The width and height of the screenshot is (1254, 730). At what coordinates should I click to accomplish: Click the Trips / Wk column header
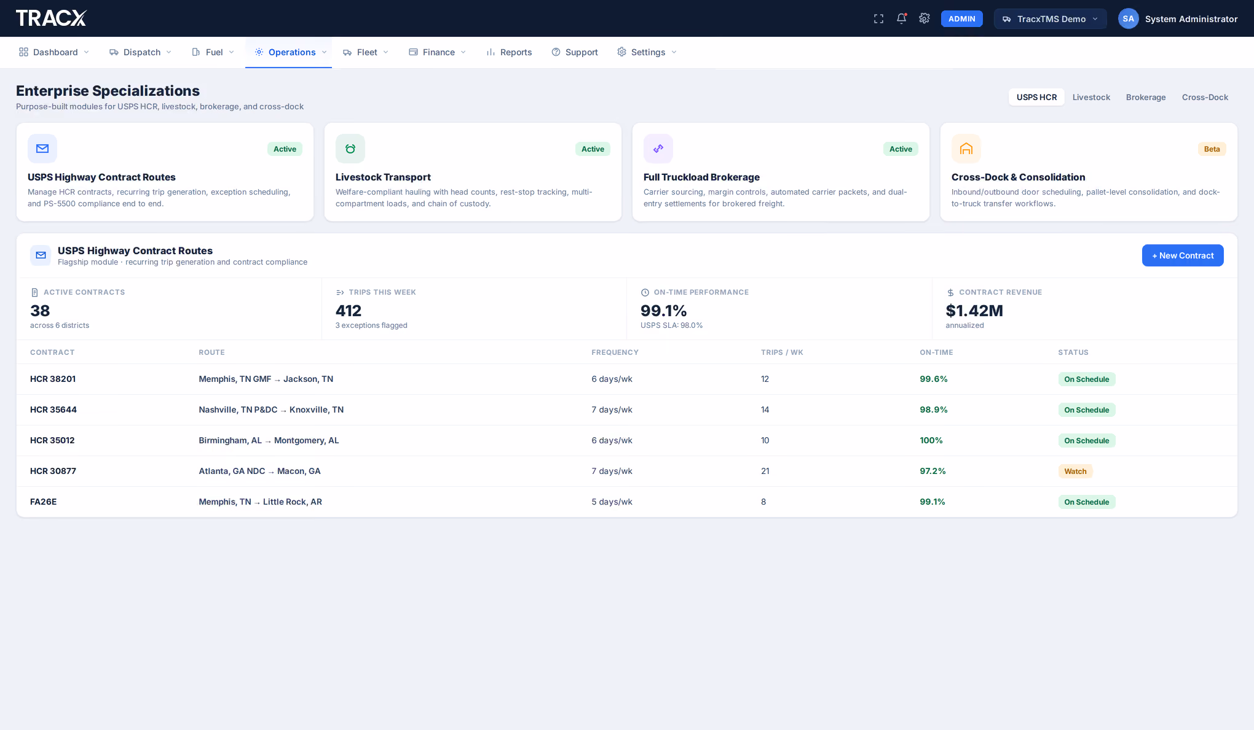point(782,352)
